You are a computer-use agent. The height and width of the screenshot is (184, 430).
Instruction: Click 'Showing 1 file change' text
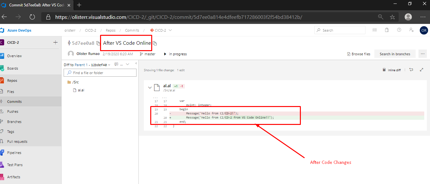[x=159, y=70]
